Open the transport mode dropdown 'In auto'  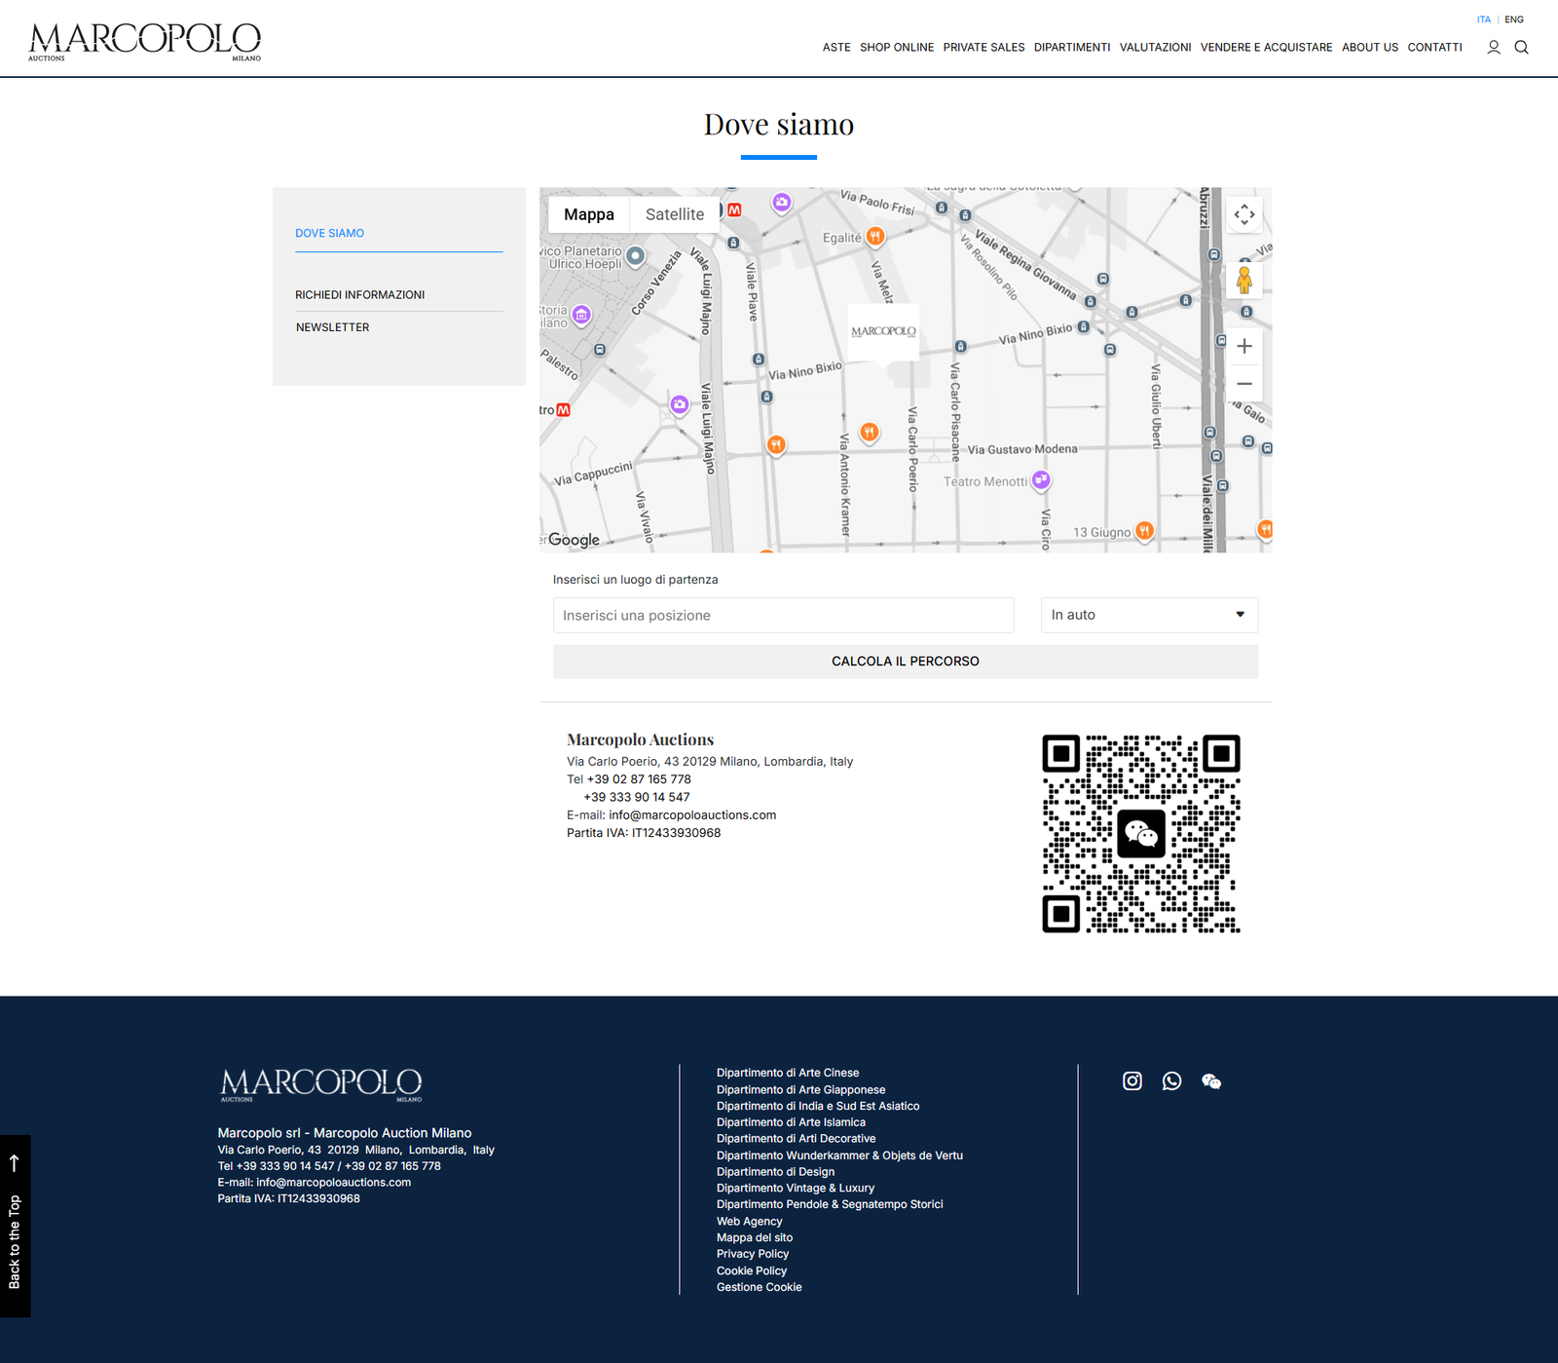pos(1149,615)
